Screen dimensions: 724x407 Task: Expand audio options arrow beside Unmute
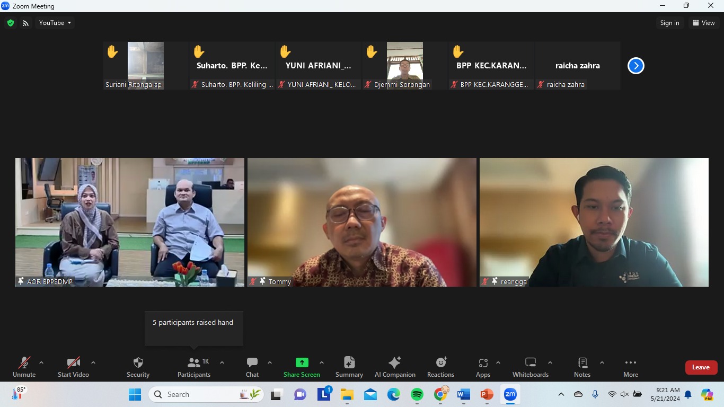pos(41,363)
